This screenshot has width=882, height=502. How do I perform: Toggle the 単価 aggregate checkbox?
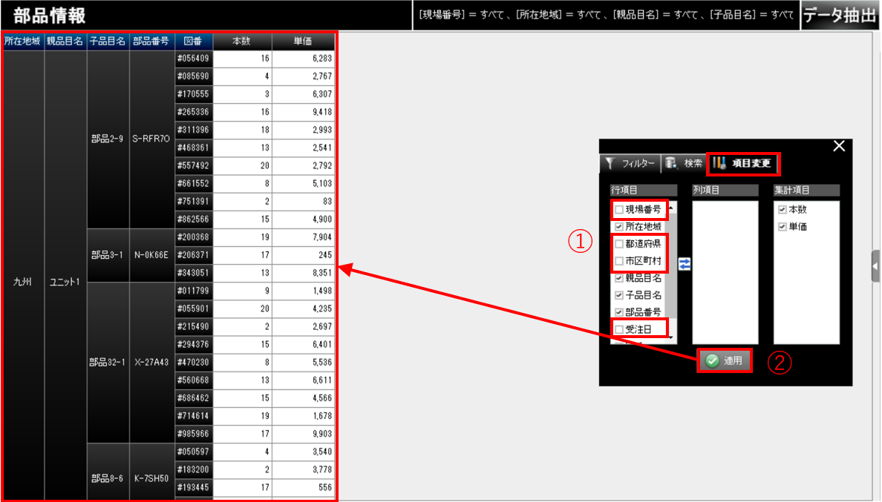tap(782, 227)
